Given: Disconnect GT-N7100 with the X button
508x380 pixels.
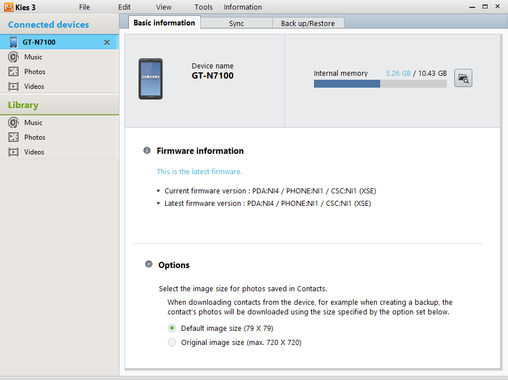Looking at the screenshot, I should point(107,42).
